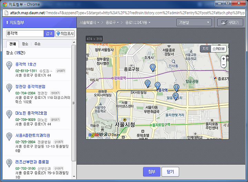Switch map to 스카이뷰 mode
This screenshot has height=182, width=248.
coord(218,49)
